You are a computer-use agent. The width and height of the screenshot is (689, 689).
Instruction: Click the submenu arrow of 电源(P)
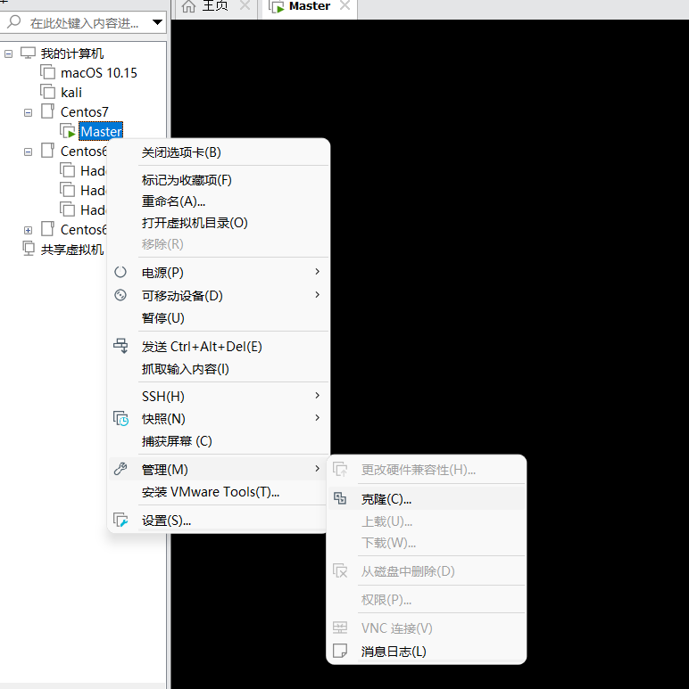pyautogui.click(x=317, y=272)
